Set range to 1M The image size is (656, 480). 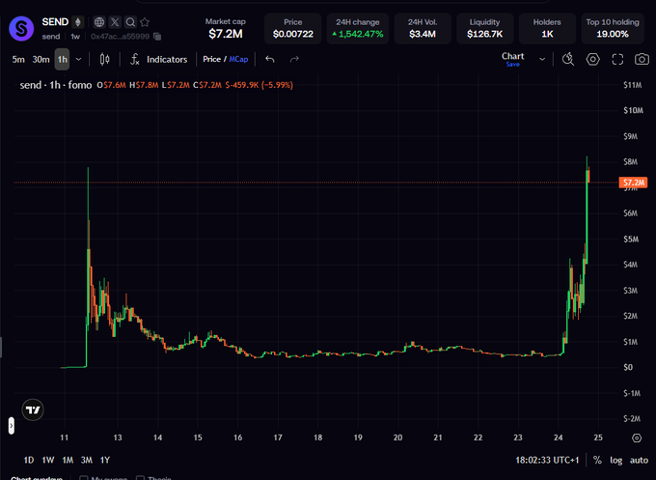coord(68,460)
